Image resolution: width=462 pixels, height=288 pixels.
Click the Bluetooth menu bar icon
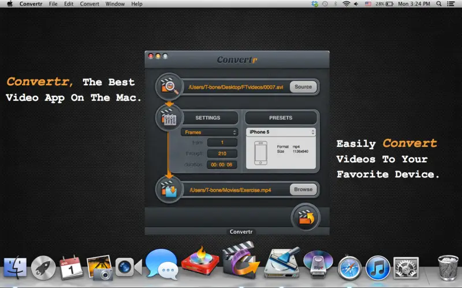[x=336, y=4]
